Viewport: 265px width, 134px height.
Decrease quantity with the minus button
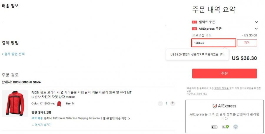click(x=160, y=103)
